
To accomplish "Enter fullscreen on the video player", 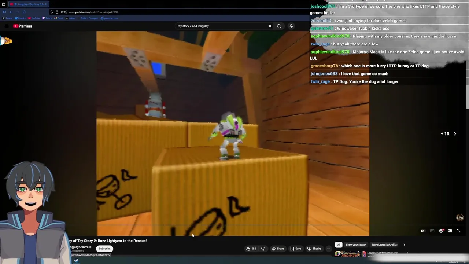I will (x=458, y=231).
